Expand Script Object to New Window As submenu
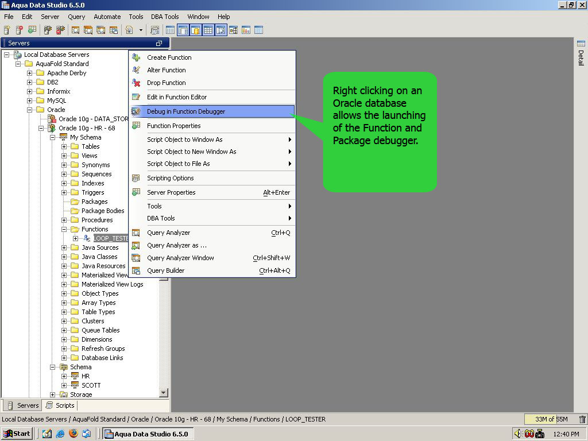 (212, 152)
